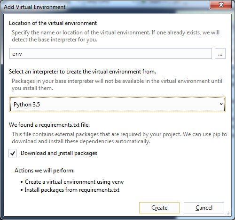Image resolution: width=235 pixels, height=220 pixels.
Task: Click the Cancel button
Action: 204,208
